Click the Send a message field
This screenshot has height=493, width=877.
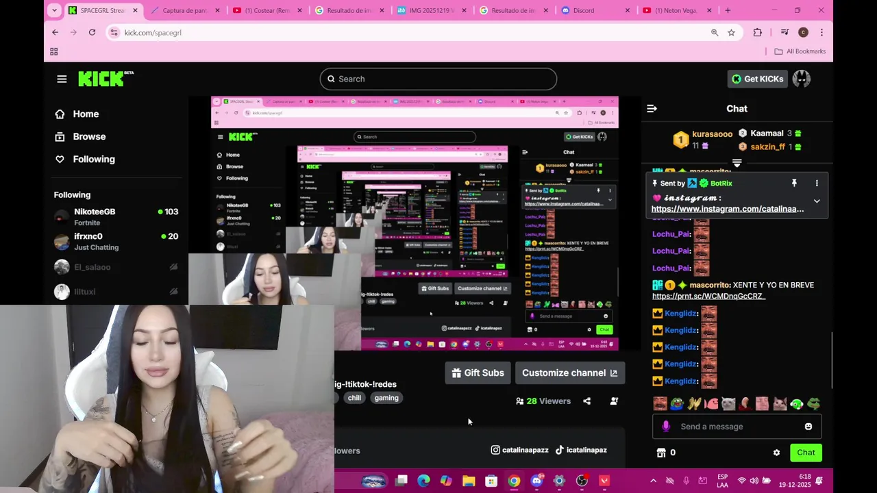tap(737, 427)
